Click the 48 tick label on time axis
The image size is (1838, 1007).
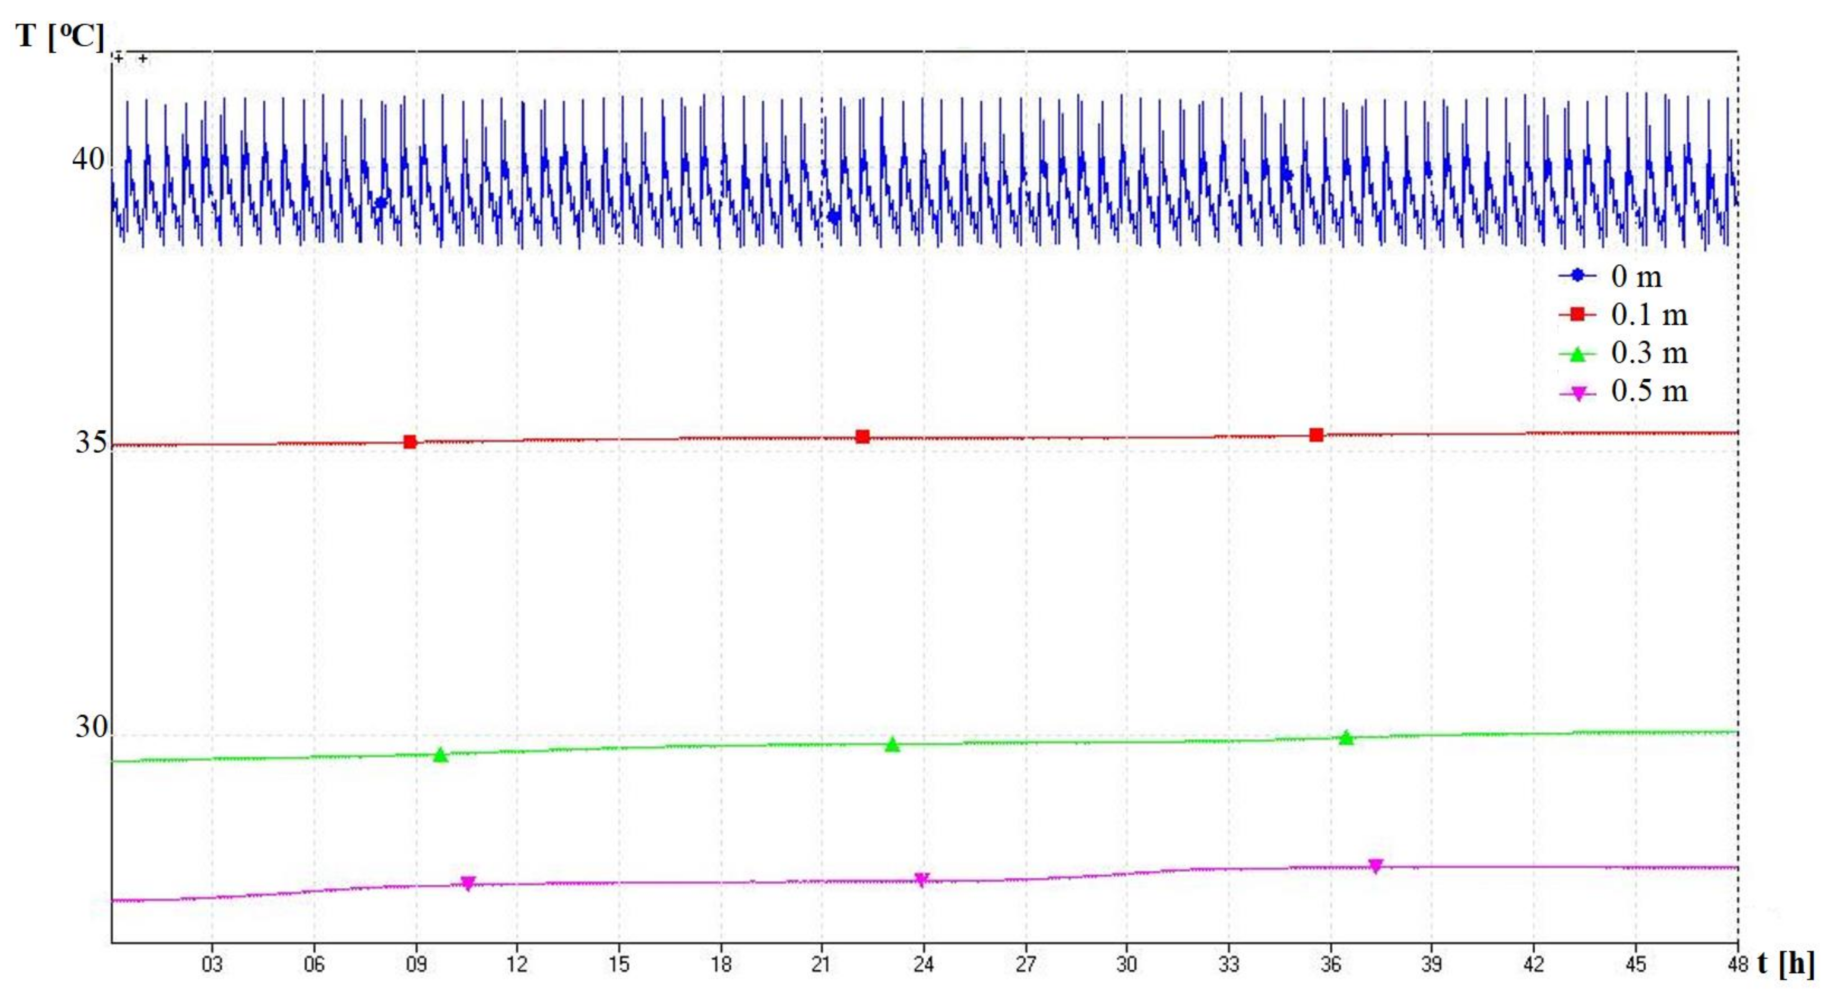pos(1738,965)
